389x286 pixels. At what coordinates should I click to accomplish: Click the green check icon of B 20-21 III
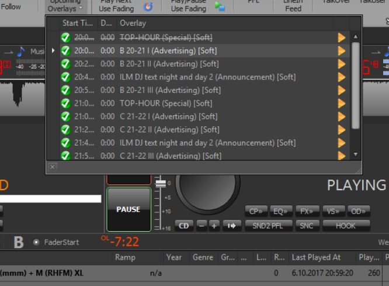pyautogui.click(x=65, y=90)
